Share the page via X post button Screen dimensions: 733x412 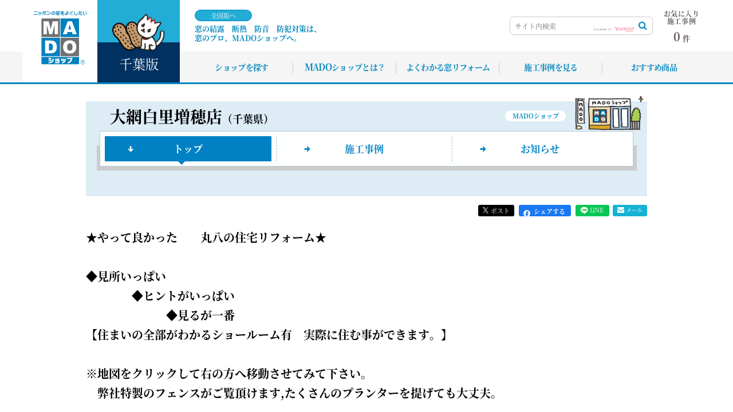point(496,211)
